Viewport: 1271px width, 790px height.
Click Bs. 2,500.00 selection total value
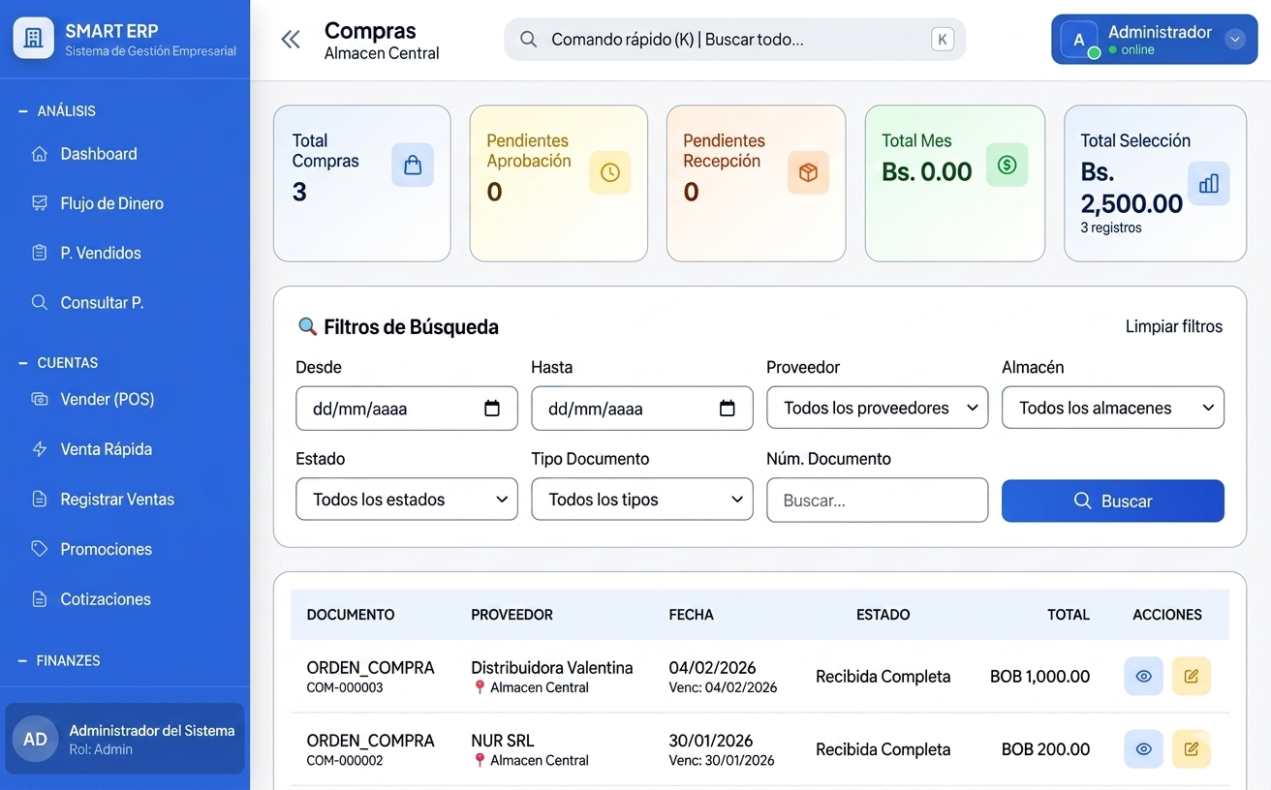point(1131,188)
